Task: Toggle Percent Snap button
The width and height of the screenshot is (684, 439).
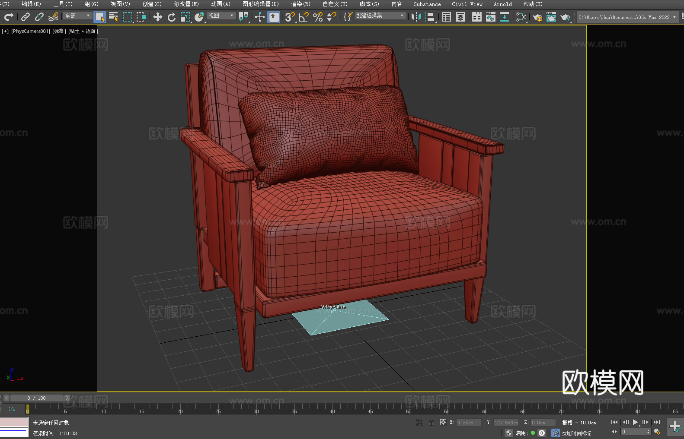Action: pos(318,17)
